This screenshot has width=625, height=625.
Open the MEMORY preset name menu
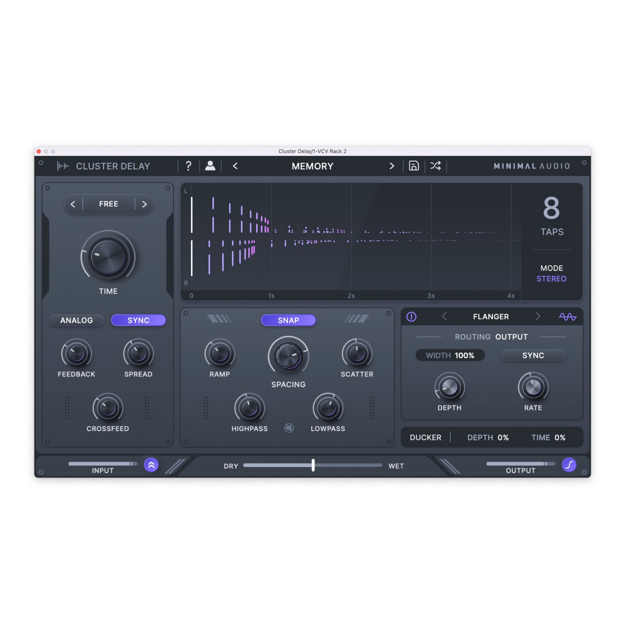point(312,166)
